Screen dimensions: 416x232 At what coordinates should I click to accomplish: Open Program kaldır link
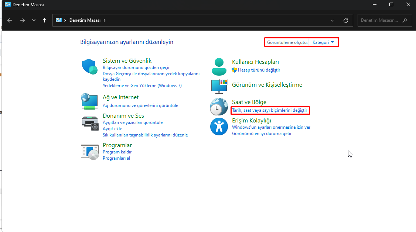(x=117, y=152)
